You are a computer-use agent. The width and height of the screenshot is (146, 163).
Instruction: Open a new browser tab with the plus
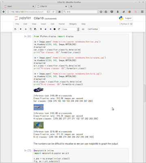(x=71, y=7)
